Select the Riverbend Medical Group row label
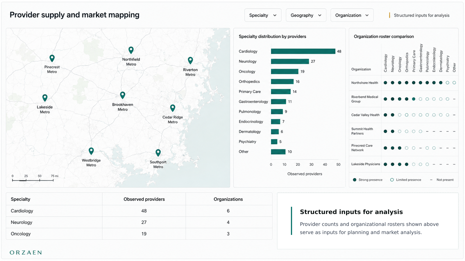 point(365,99)
